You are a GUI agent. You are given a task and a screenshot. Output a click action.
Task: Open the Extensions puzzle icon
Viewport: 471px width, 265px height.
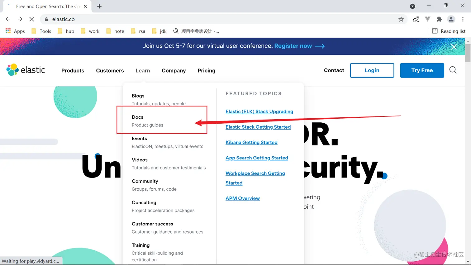pos(439,19)
